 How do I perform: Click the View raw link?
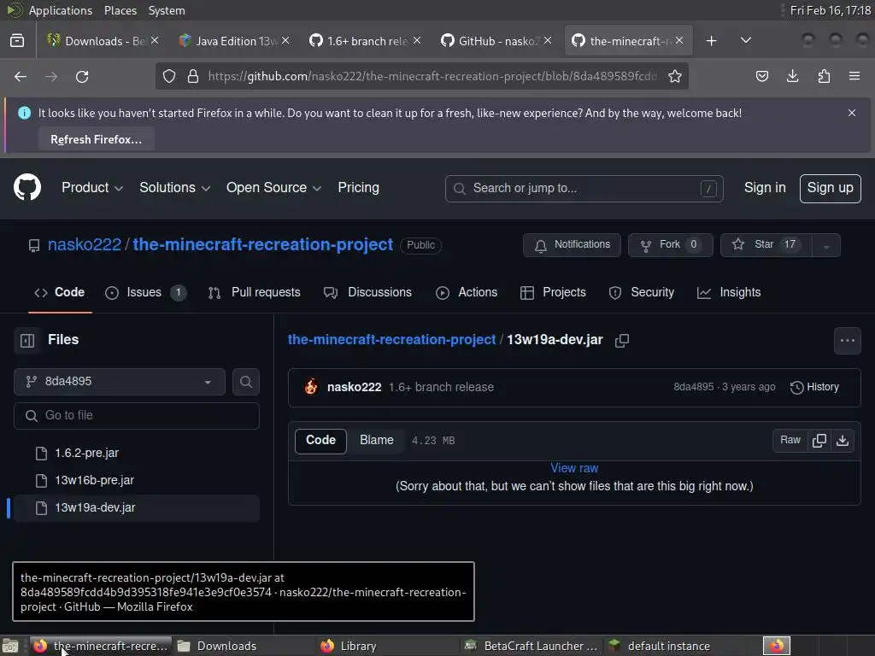574,469
